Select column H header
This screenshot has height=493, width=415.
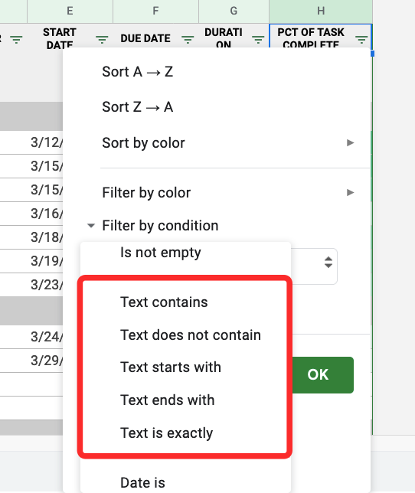coord(321,11)
